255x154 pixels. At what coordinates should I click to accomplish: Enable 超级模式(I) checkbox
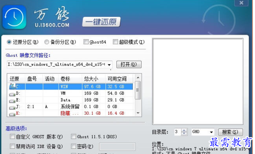coord(115,42)
